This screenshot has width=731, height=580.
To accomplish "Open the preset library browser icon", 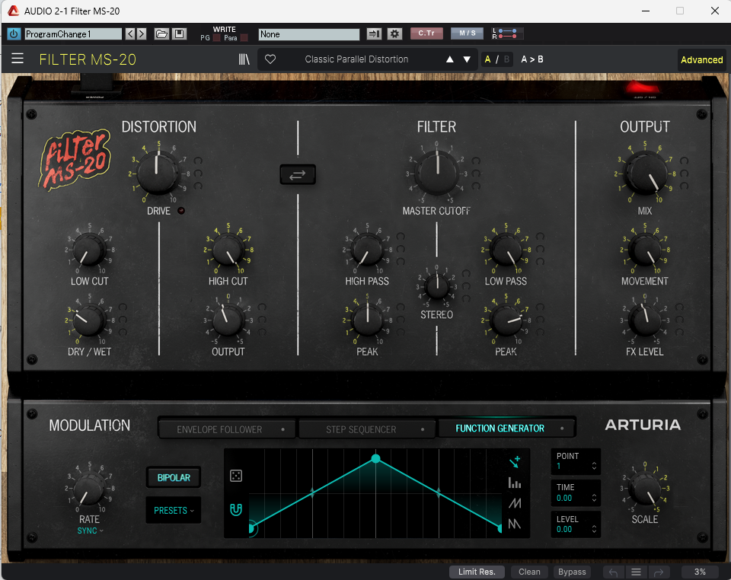I will click(x=244, y=59).
